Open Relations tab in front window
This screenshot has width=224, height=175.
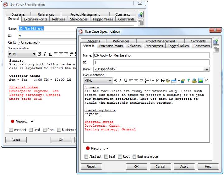tap(134, 46)
